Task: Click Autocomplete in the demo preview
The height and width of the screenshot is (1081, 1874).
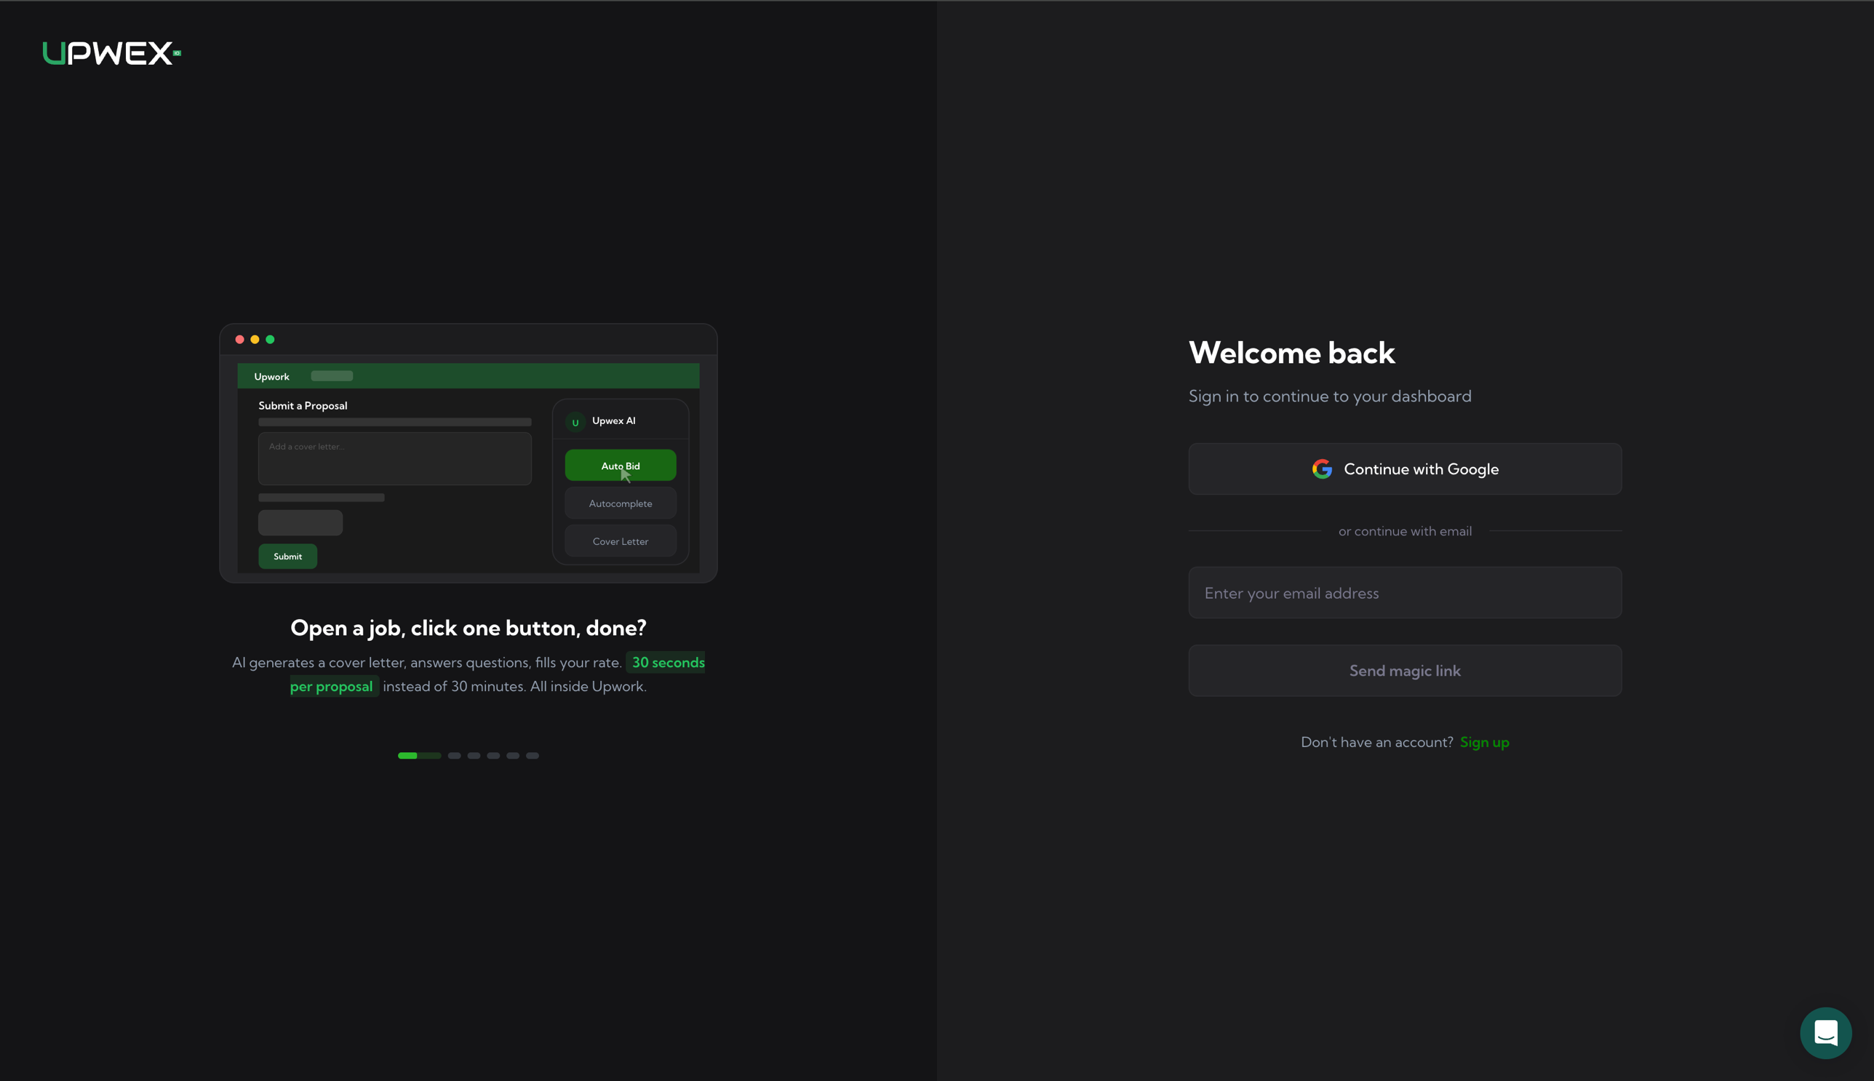Action: point(621,503)
